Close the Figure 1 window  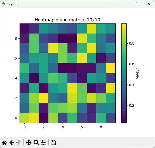coord(149,4)
